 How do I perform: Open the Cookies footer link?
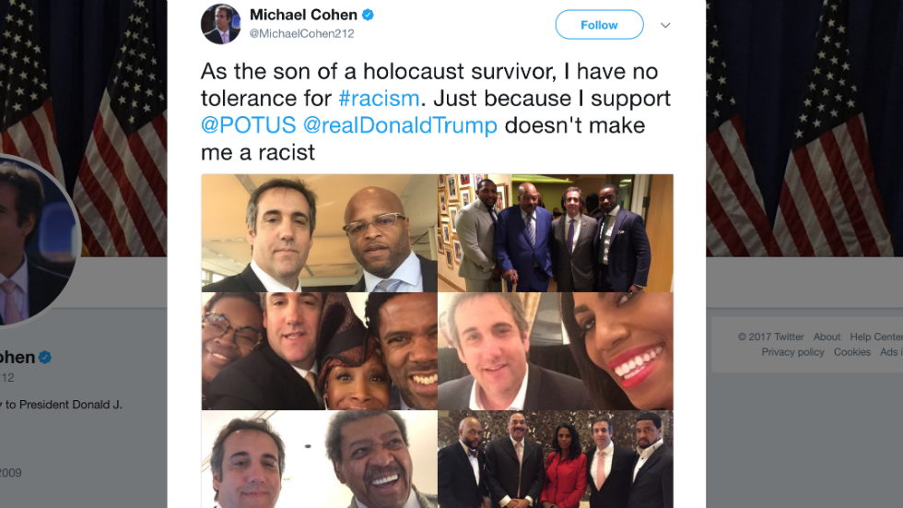851,352
